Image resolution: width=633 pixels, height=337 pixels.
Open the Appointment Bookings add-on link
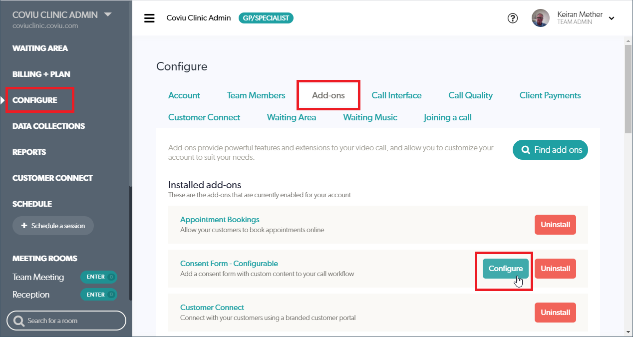click(220, 220)
